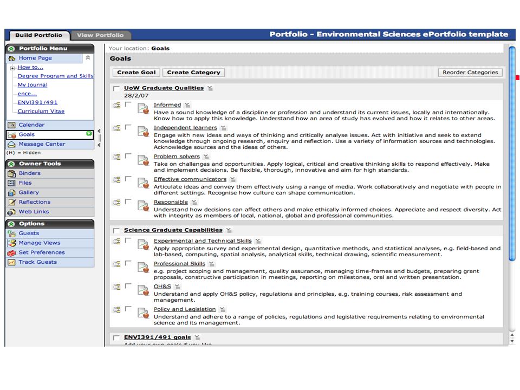The height and width of the screenshot is (390, 520).
Task: Click the reorder icon left of Informed
Action: (x=117, y=106)
